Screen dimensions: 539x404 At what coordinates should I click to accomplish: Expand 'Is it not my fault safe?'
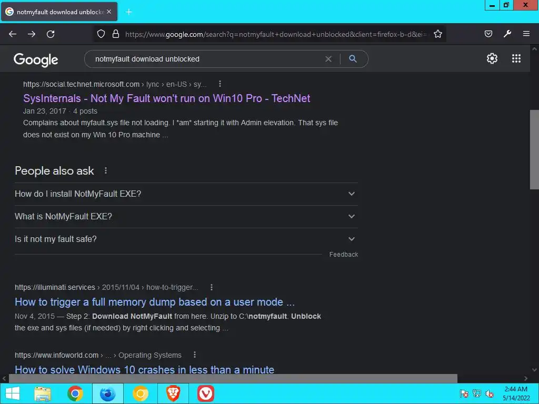point(186,239)
